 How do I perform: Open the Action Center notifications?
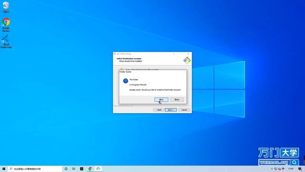click(300, 169)
